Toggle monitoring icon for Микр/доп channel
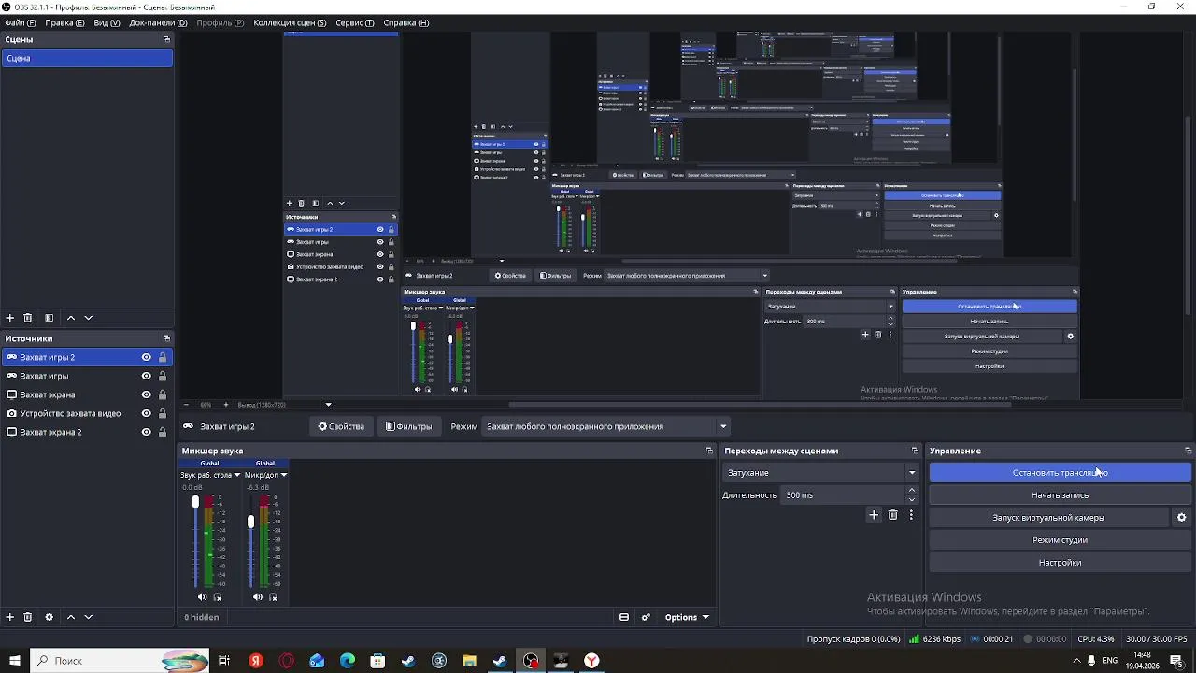This screenshot has height=673, width=1196. [x=273, y=597]
